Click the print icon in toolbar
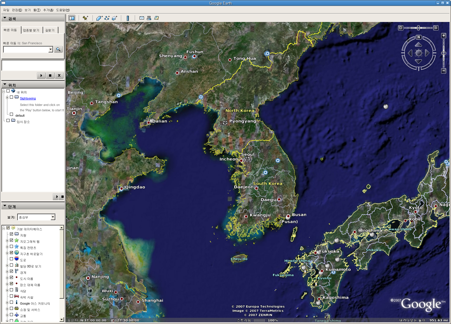Viewport: 451px width, 324px height. 149,18
